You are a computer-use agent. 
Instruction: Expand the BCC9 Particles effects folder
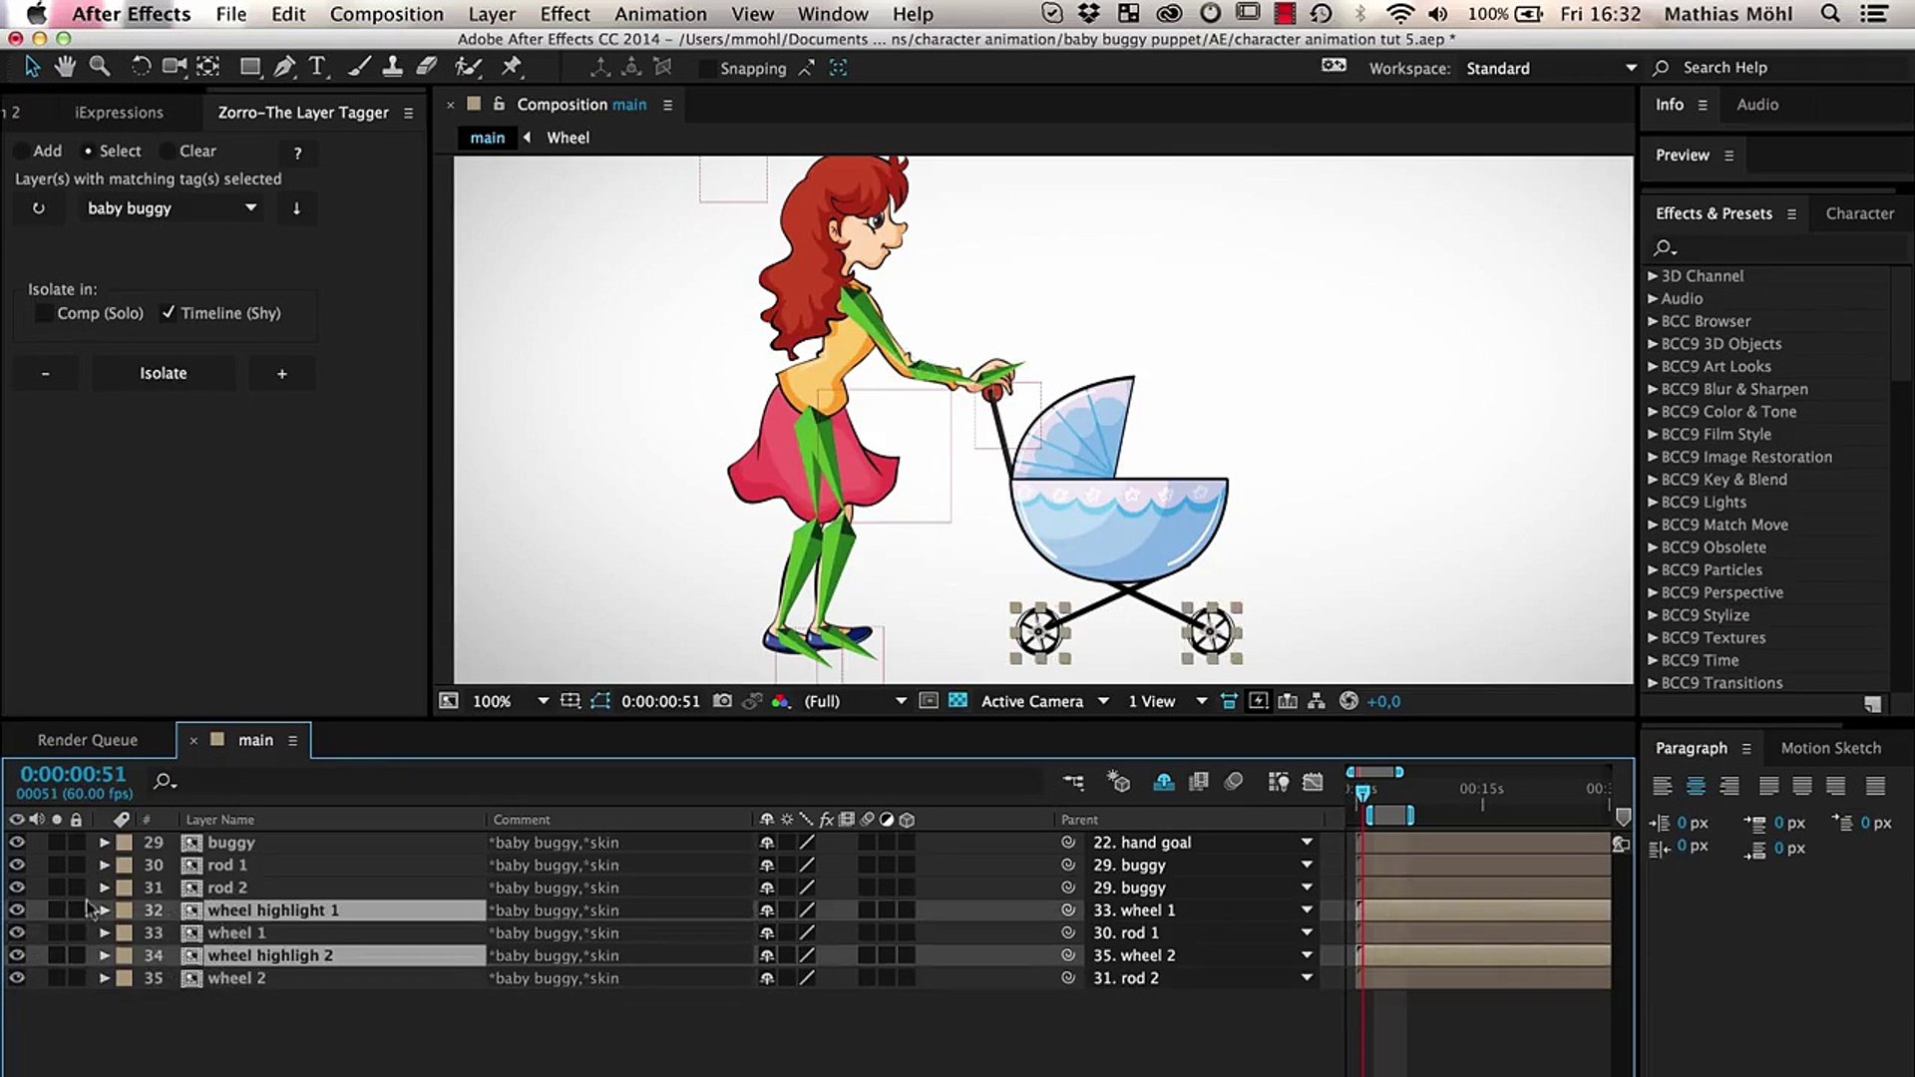pyautogui.click(x=1653, y=570)
